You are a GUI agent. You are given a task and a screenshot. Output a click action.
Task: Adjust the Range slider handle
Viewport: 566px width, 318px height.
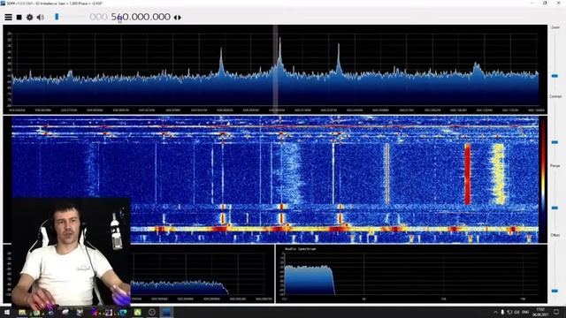click(x=555, y=208)
